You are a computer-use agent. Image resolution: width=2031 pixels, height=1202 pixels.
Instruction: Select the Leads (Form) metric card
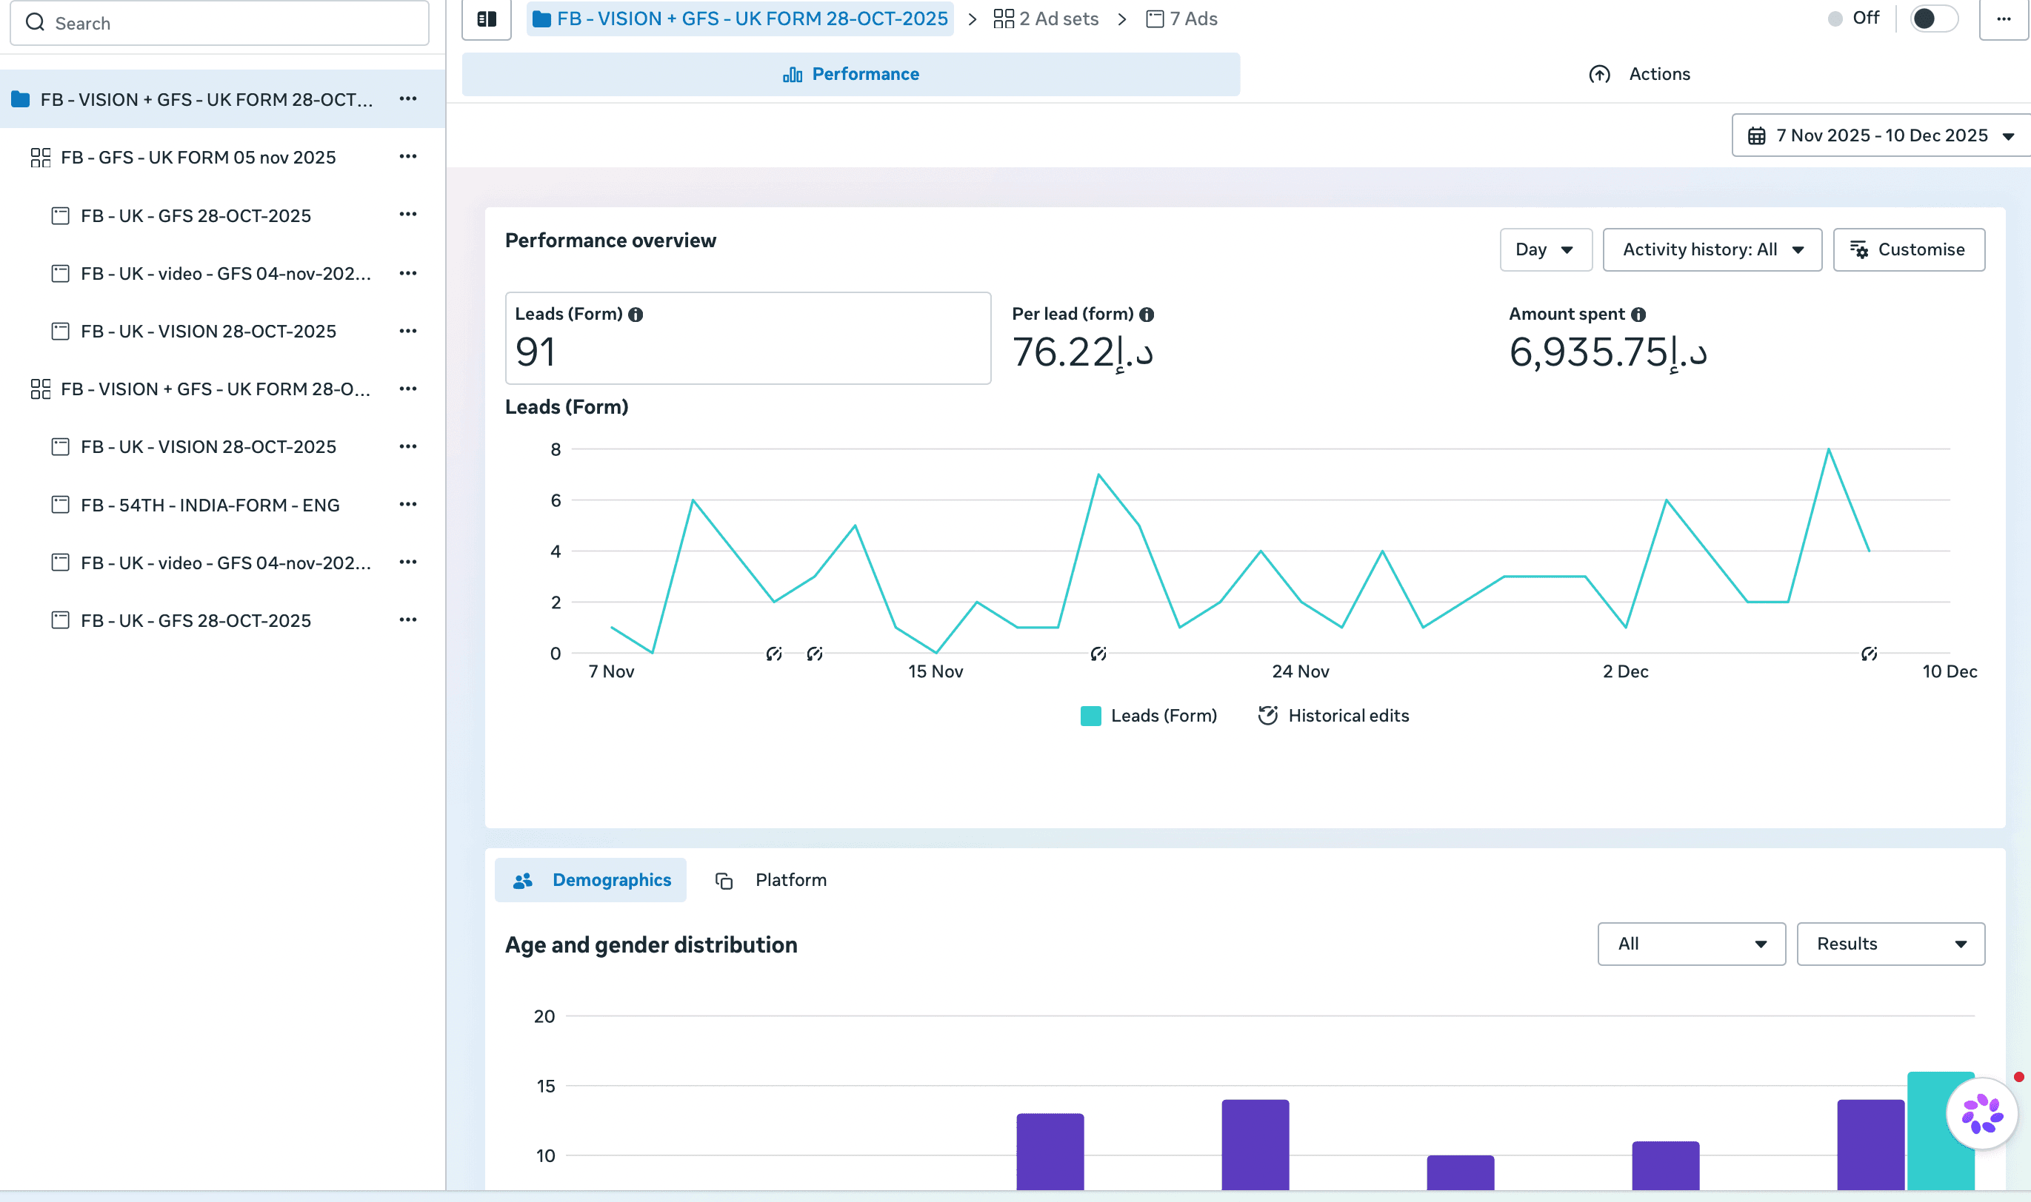click(x=747, y=338)
